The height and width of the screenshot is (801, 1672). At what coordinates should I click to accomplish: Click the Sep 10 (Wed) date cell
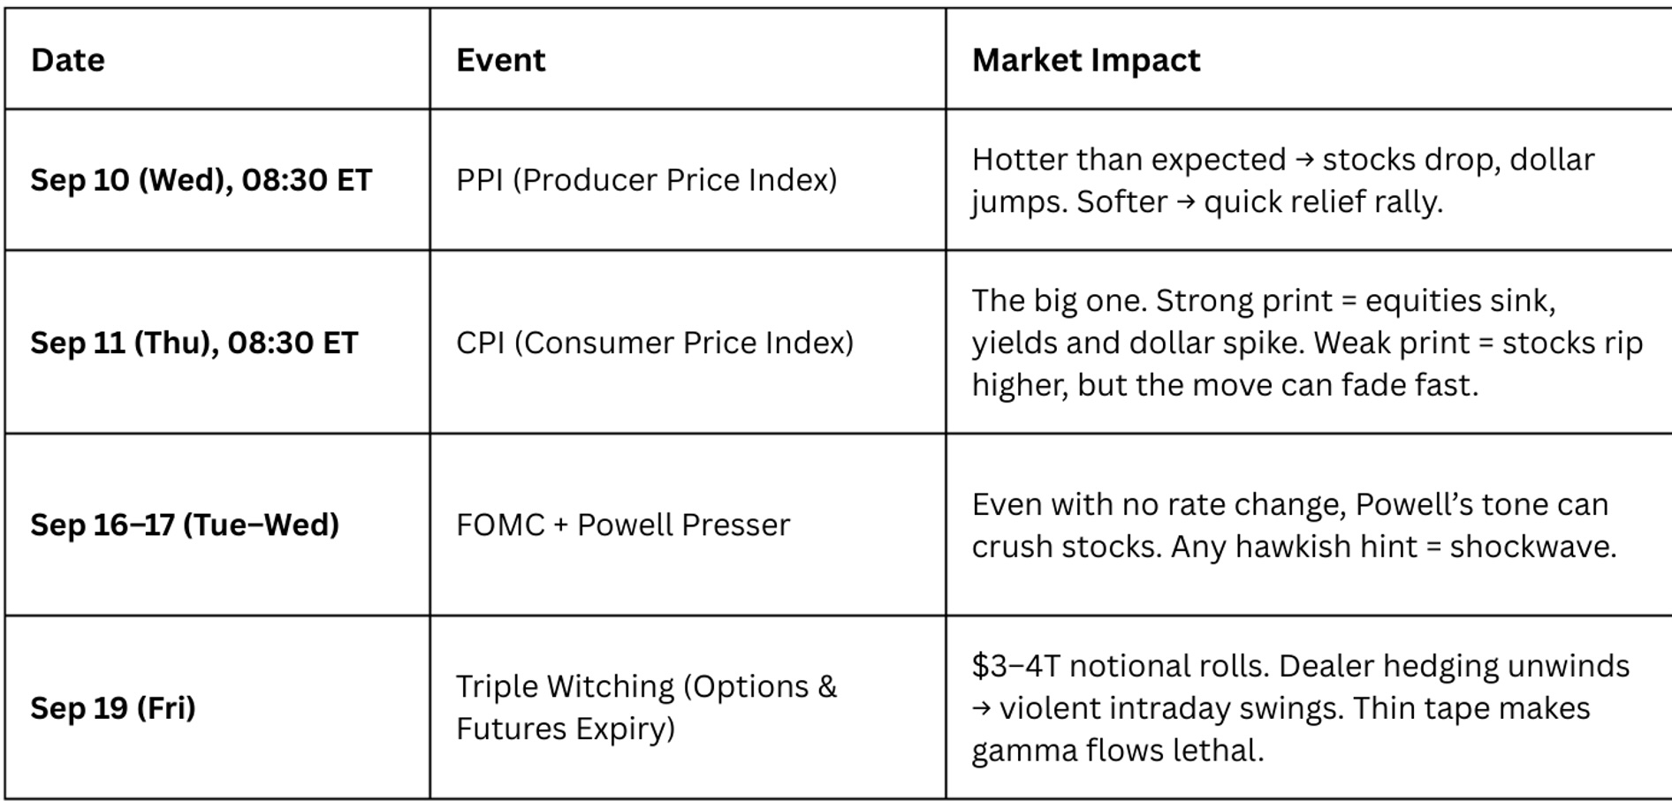point(201,180)
